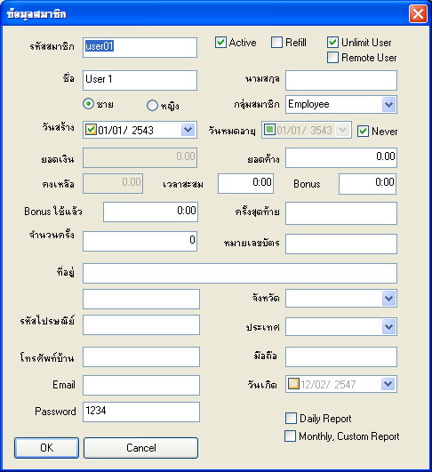Tick the checkbox inside birth date field
The width and height of the screenshot is (432, 472).
[293, 383]
